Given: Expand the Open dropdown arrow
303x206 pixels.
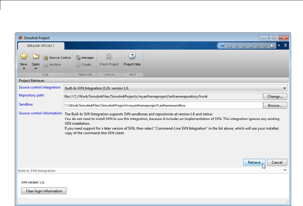Looking at the screenshot, I should [36, 69].
